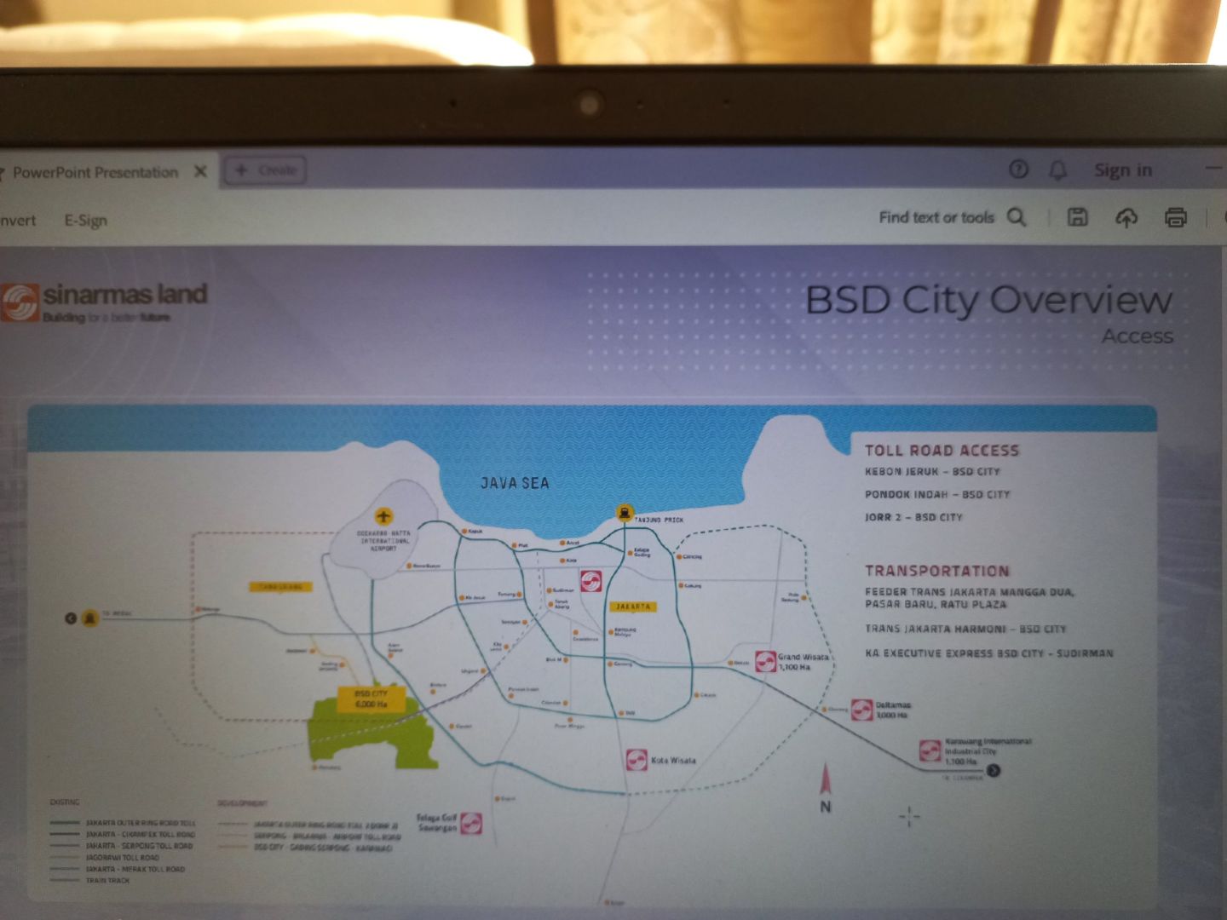Print the document with the printer icon
This screenshot has height=920, width=1227.
coord(1176,218)
